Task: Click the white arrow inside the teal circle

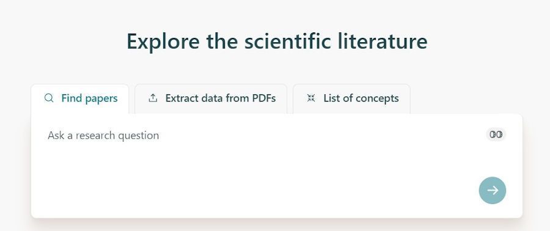Action: pyautogui.click(x=493, y=190)
